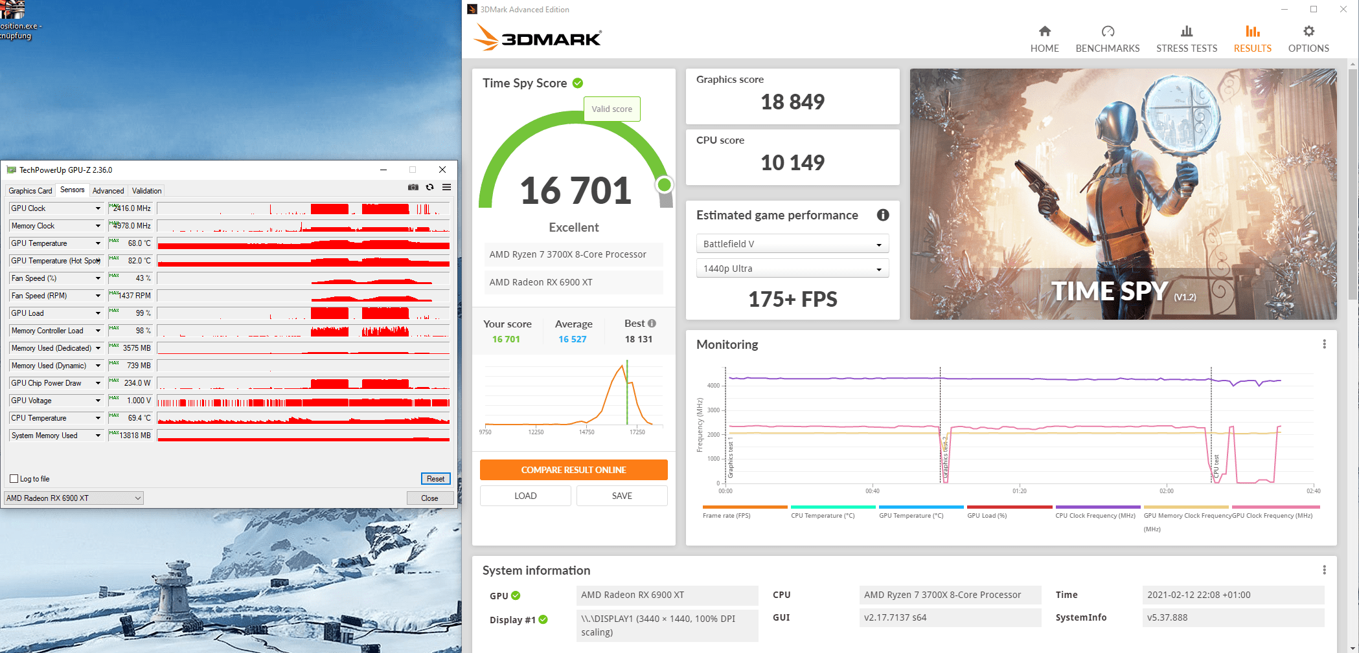Click the Compare Result Online button
Image resolution: width=1359 pixels, height=653 pixels.
[x=573, y=470]
